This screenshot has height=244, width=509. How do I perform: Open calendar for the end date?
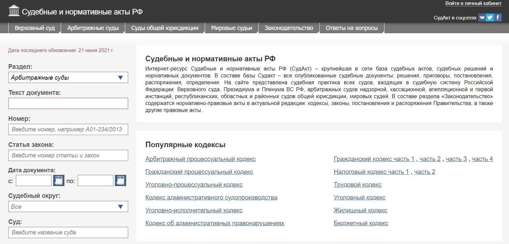(x=121, y=180)
